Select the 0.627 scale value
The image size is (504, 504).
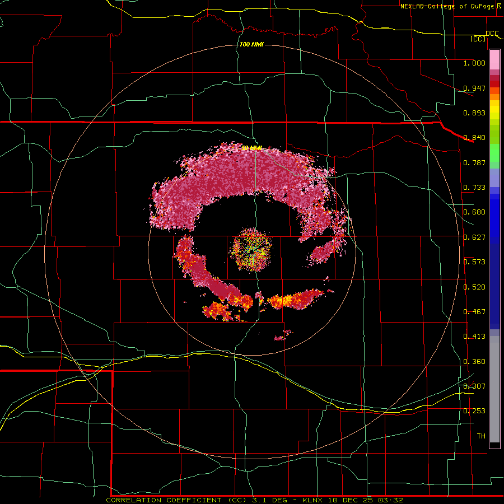[474, 237]
